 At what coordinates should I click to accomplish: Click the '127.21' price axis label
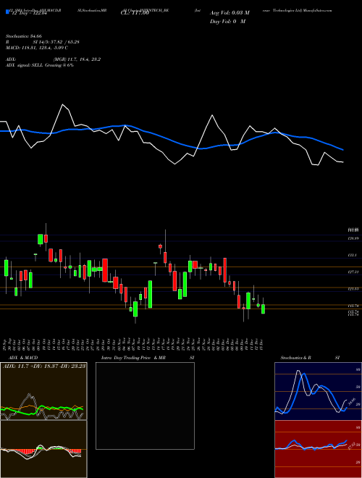(353, 272)
